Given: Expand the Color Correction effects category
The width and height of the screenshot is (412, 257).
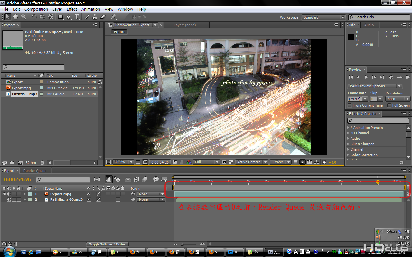Looking at the screenshot, I should [x=348, y=155].
